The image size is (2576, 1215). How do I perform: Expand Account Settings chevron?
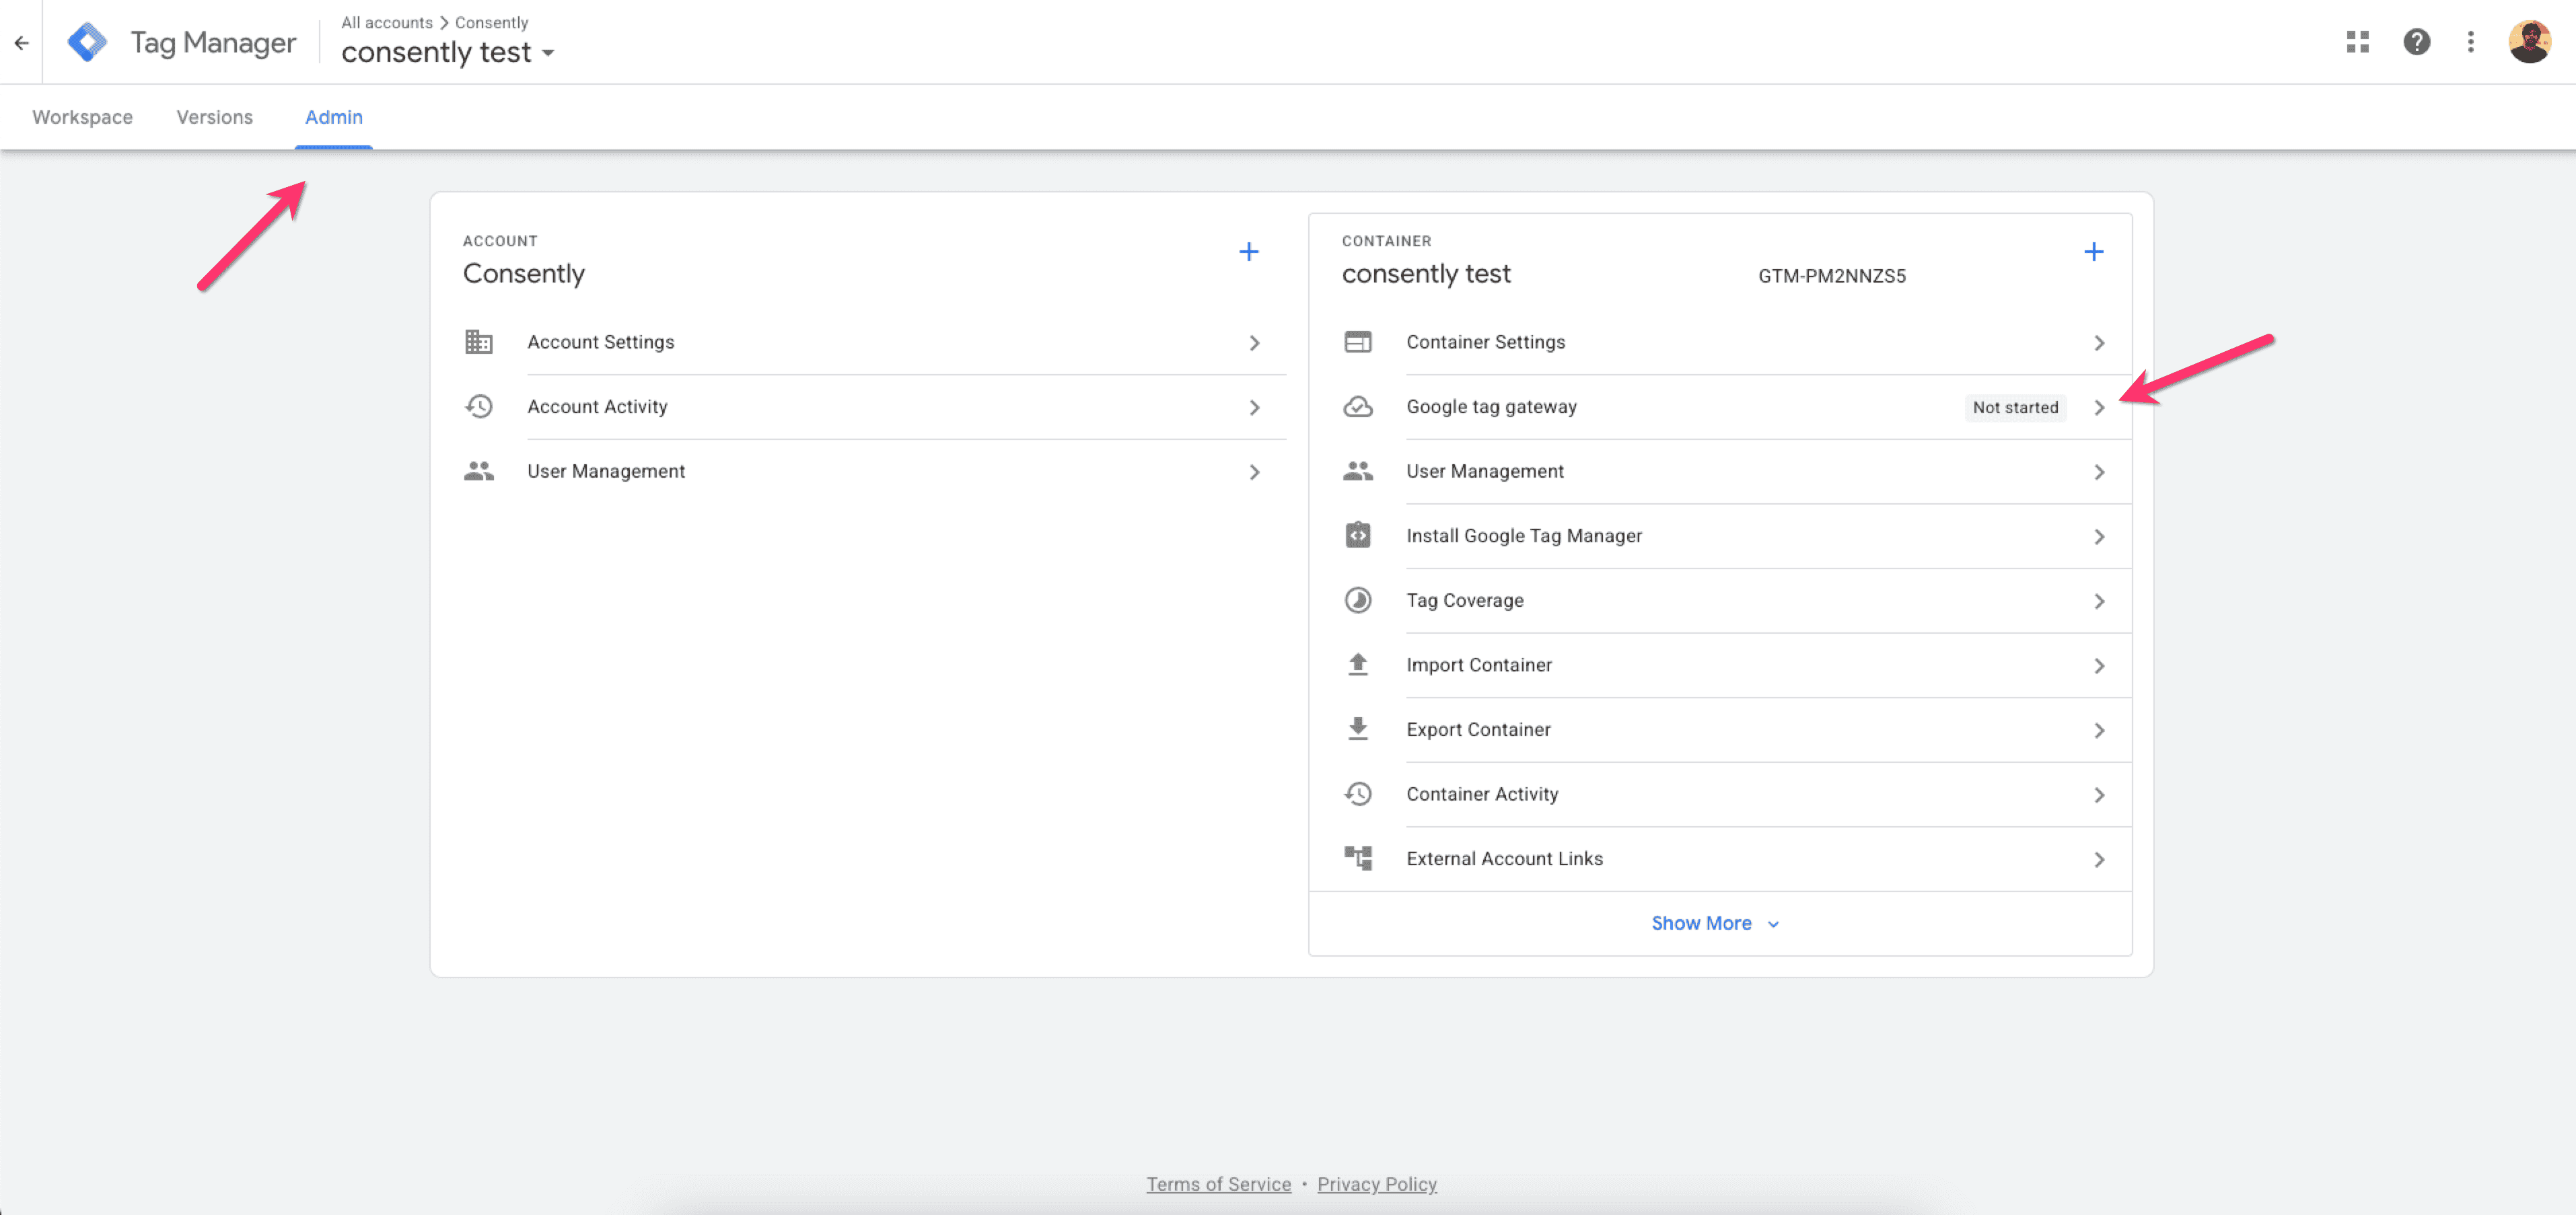click(1254, 343)
